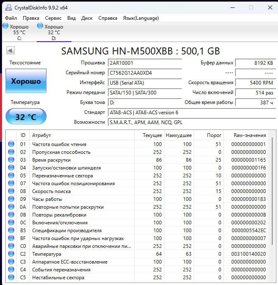Click the transfer mode field SATA/150 | SATA/300
Viewport: 278px width, 285px height.
[145, 93]
